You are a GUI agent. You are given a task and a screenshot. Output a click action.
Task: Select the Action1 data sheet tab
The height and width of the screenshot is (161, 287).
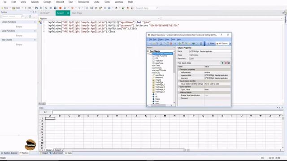click(58, 150)
